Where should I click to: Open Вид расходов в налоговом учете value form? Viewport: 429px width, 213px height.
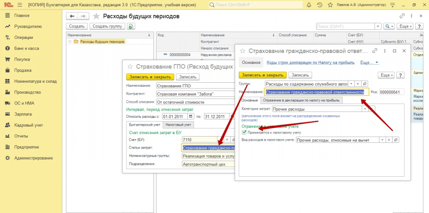(395, 140)
